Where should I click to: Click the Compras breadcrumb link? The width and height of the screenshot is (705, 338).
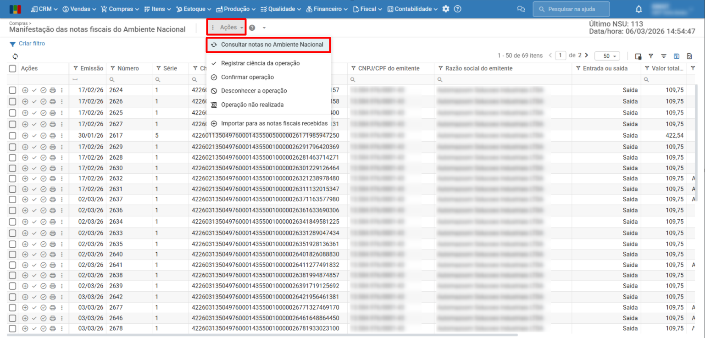[19, 22]
